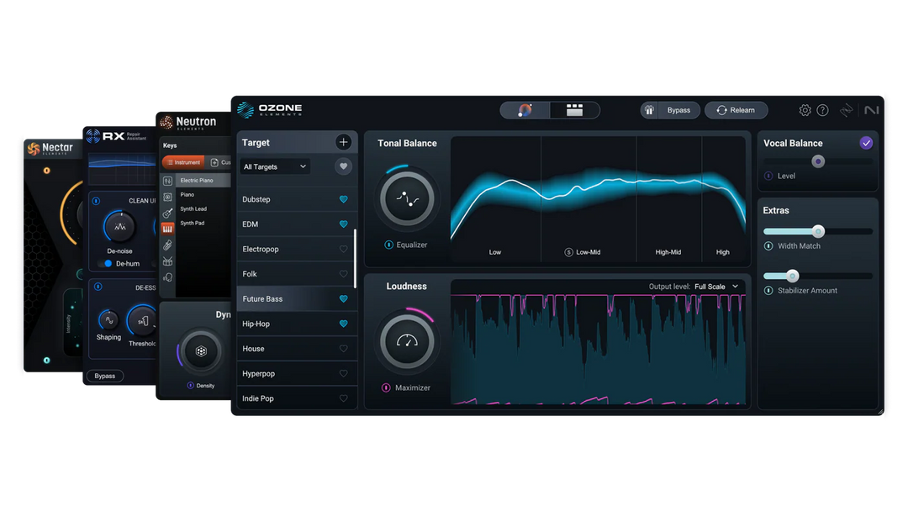Select the Hyperpop target
Viewport: 908px width, 511px height.
[x=297, y=373]
